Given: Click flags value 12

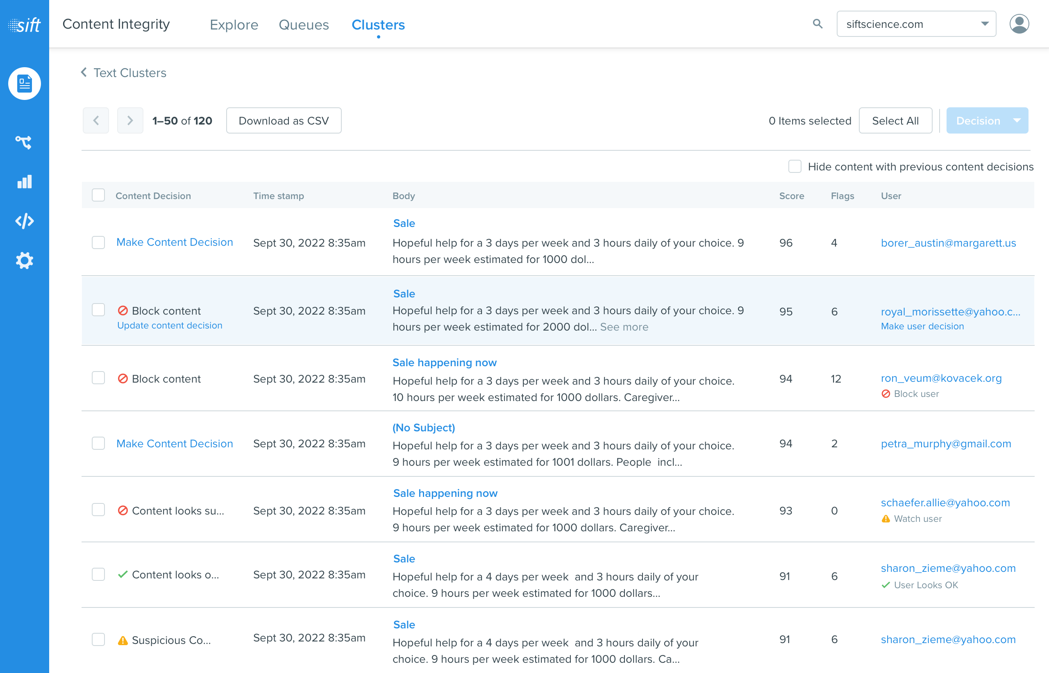Looking at the screenshot, I should coord(836,378).
